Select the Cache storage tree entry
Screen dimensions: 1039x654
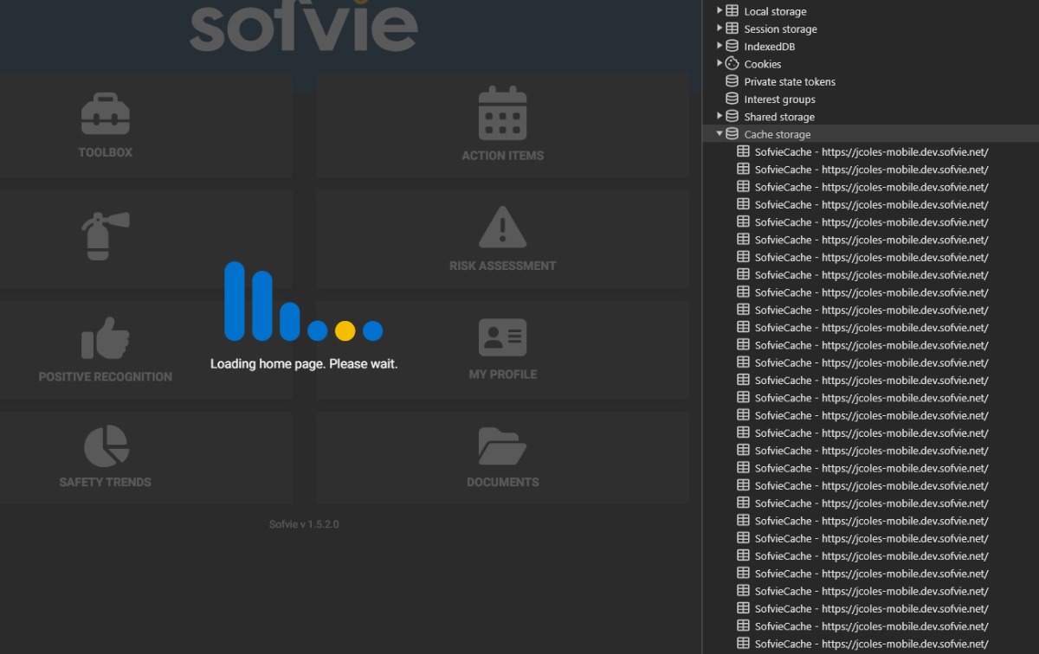[778, 134]
